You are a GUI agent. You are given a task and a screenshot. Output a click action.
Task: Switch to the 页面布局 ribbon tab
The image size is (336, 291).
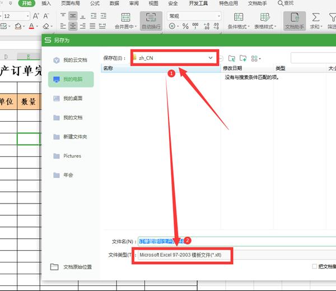point(70,3)
